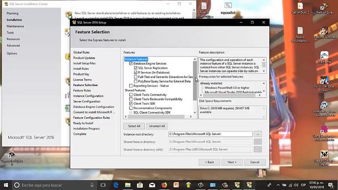Open the Mail app from the taskbar
The image size is (338, 190).
point(152,185)
